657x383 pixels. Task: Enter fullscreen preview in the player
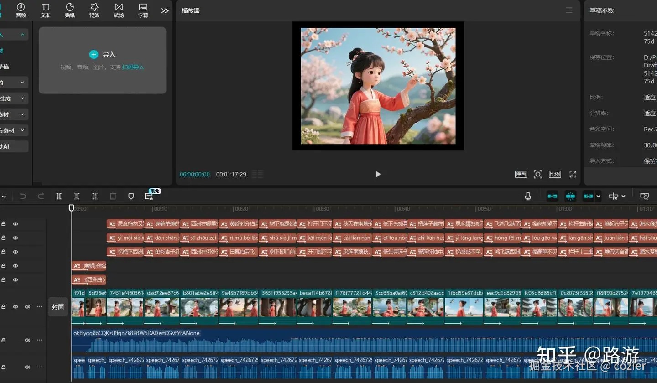(573, 174)
